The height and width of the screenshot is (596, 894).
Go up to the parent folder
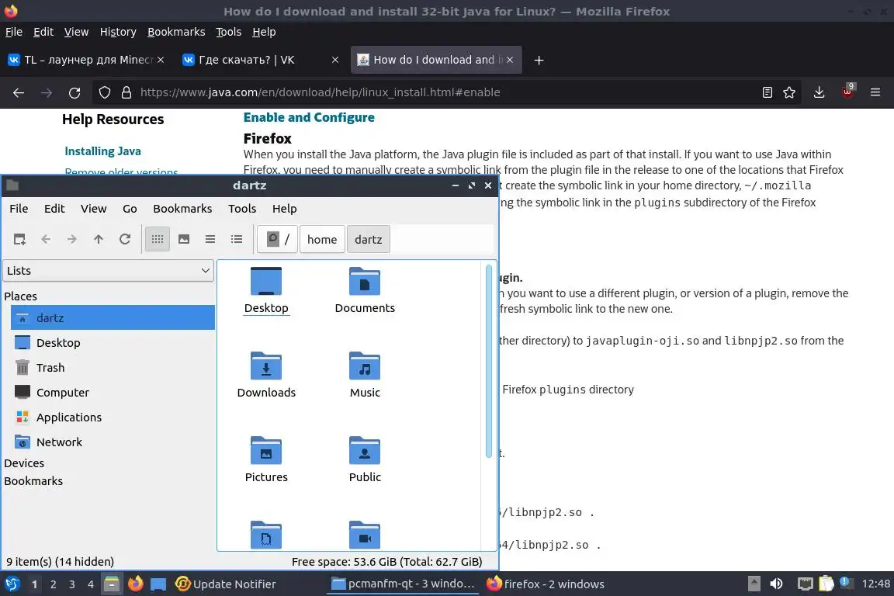click(x=99, y=240)
